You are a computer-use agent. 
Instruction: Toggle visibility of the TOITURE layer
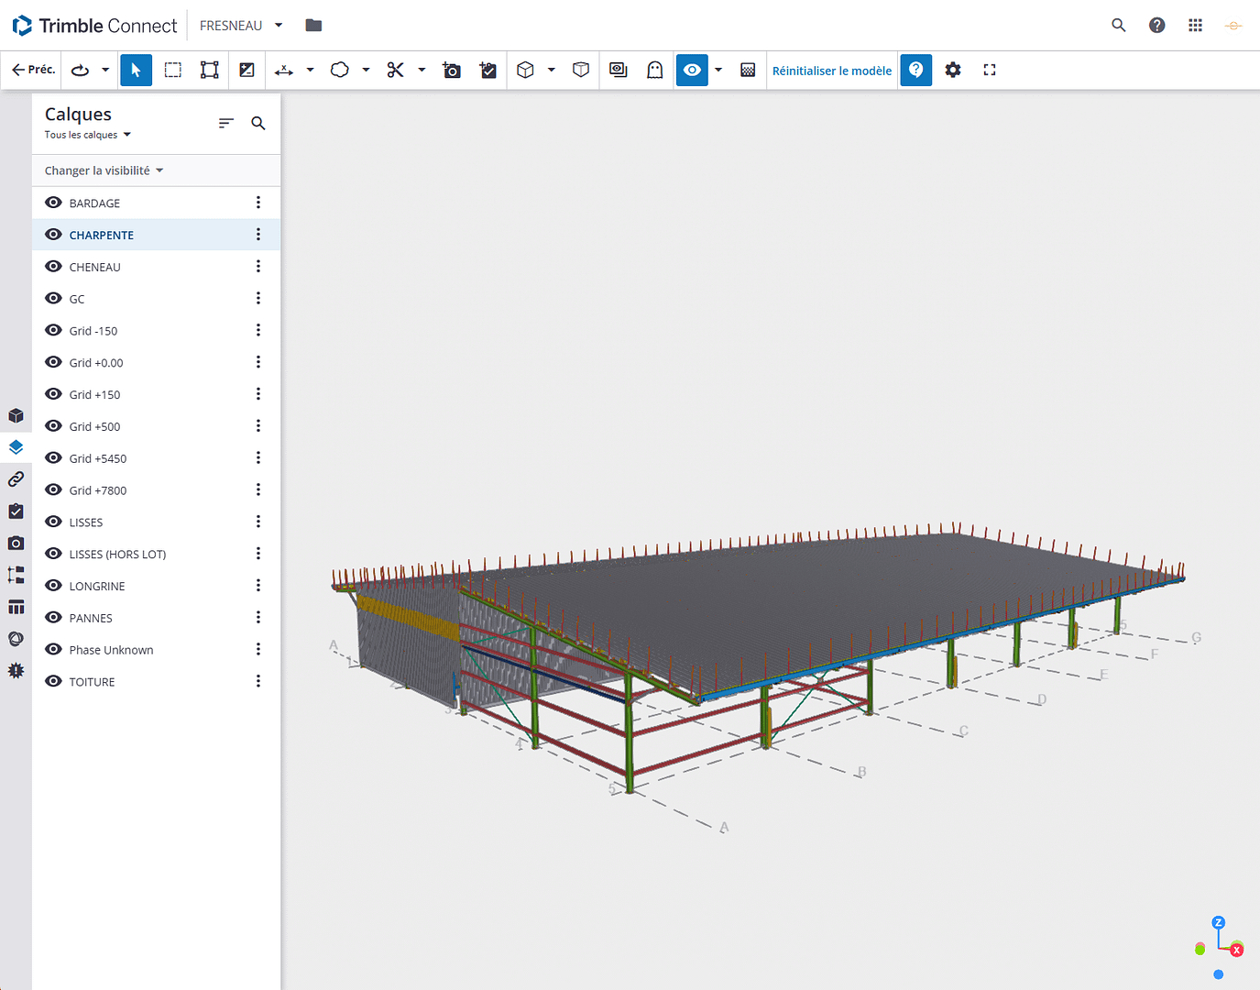pos(54,681)
